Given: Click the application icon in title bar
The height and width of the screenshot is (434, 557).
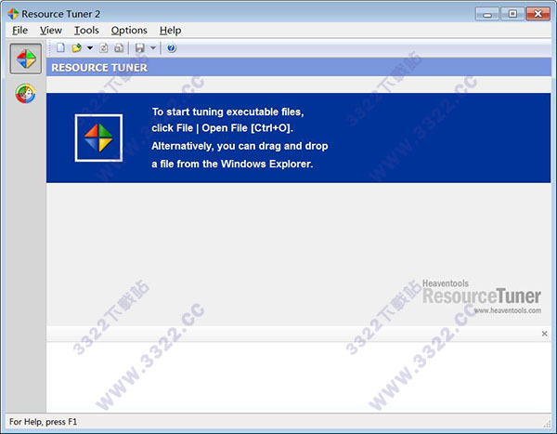Looking at the screenshot, I should [x=13, y=14].
